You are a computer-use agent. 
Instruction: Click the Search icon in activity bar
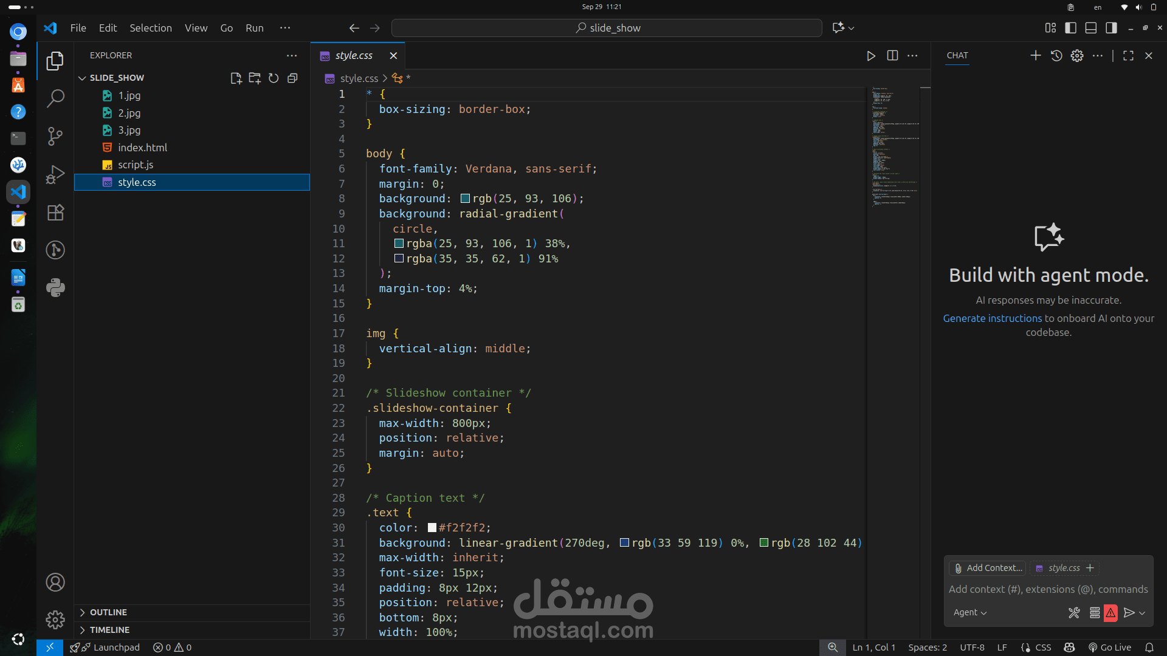pyautogui.click(x=55, y=98)
